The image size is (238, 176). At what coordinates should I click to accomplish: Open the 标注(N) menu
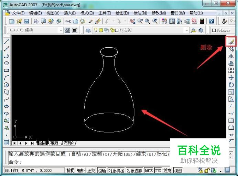click(140, 13)
